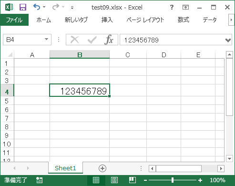Click the Excel application icon in title bar
This screenshot has height=186, width=235.
[x=9, y=7]
